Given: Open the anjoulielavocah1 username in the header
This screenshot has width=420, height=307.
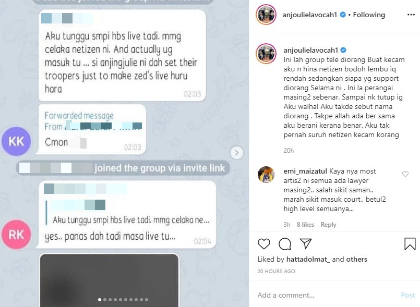Looking at the screenshot, I should tap(309, 15).
